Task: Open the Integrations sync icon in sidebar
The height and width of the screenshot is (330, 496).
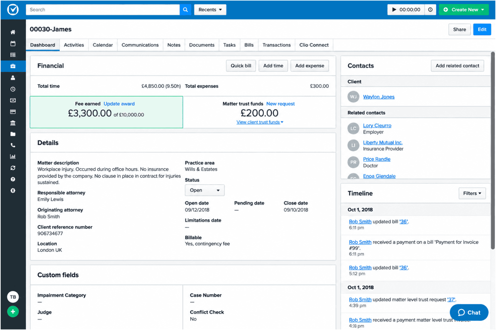Action: (13, 168)
